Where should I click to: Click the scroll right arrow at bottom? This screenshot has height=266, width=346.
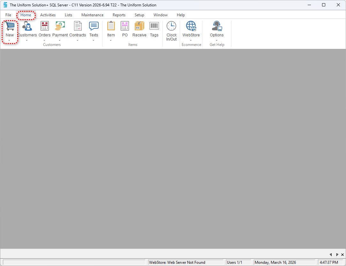point(337,255)
